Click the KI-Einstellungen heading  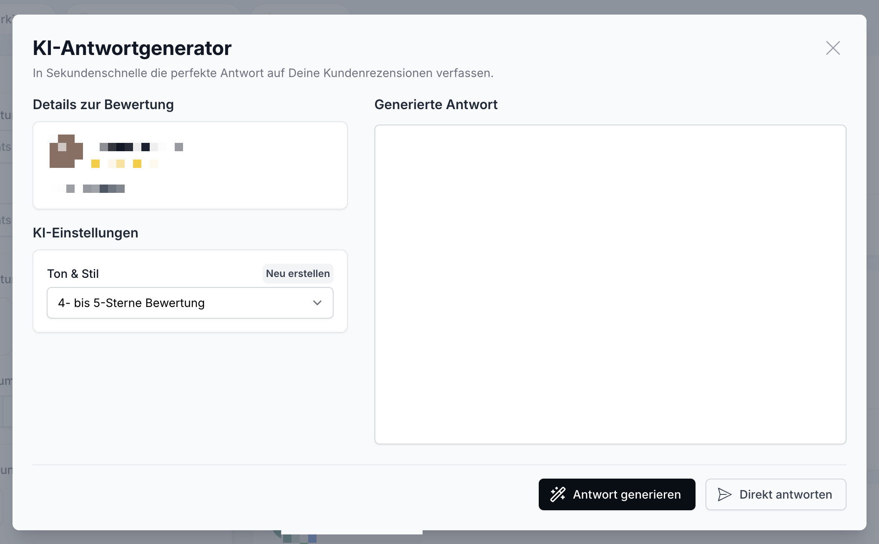click(85, 233)
